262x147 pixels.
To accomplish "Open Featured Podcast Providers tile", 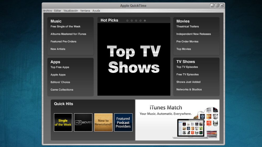I will tap(123, 122).
